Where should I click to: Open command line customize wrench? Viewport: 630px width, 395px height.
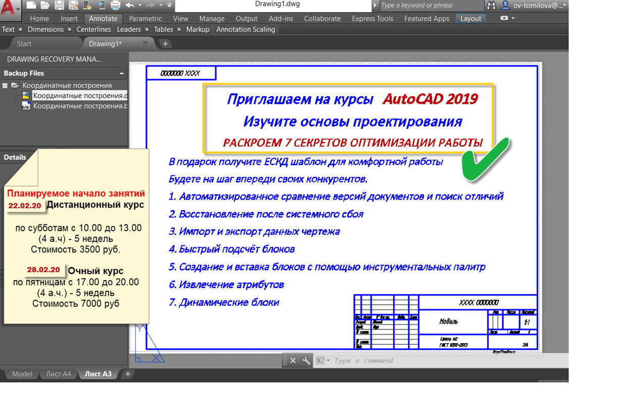(x=306, y=361)
